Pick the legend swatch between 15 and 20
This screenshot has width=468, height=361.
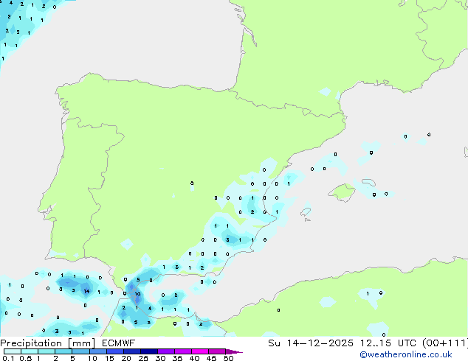[115, 351]
